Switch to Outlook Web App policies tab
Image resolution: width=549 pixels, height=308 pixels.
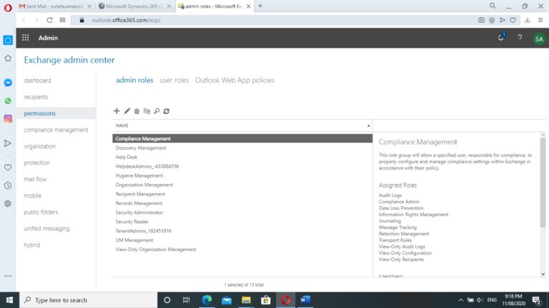click(234, 81)
